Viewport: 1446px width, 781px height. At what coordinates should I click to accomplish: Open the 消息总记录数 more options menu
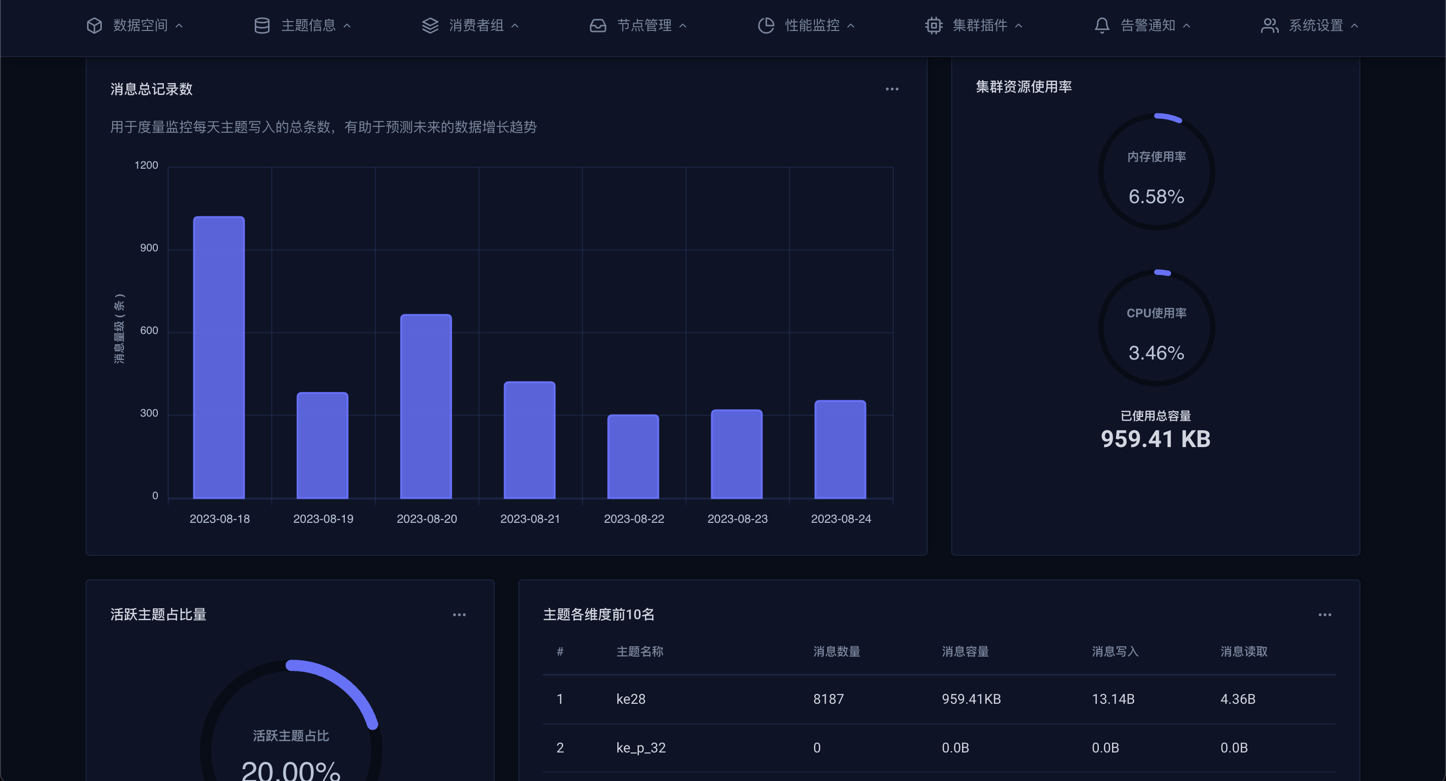pyautogui.click(x=892, y=89)
